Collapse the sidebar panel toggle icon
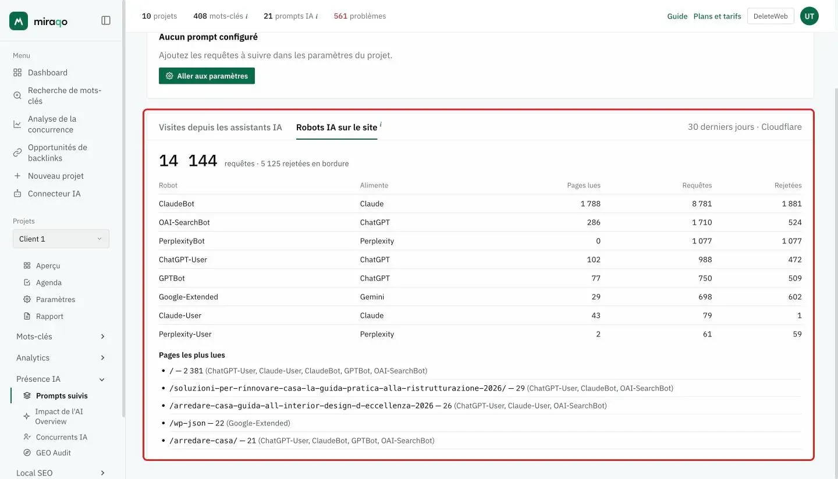Screen dimensions: 838x479 106,20
